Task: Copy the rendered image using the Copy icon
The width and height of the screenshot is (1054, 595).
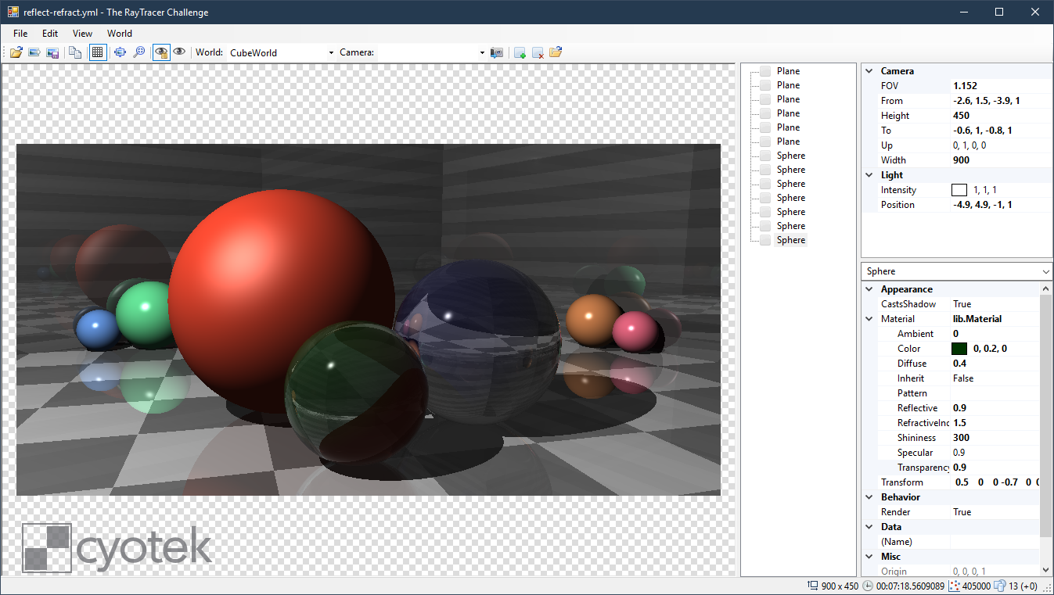Action: (x=74, y=52)
